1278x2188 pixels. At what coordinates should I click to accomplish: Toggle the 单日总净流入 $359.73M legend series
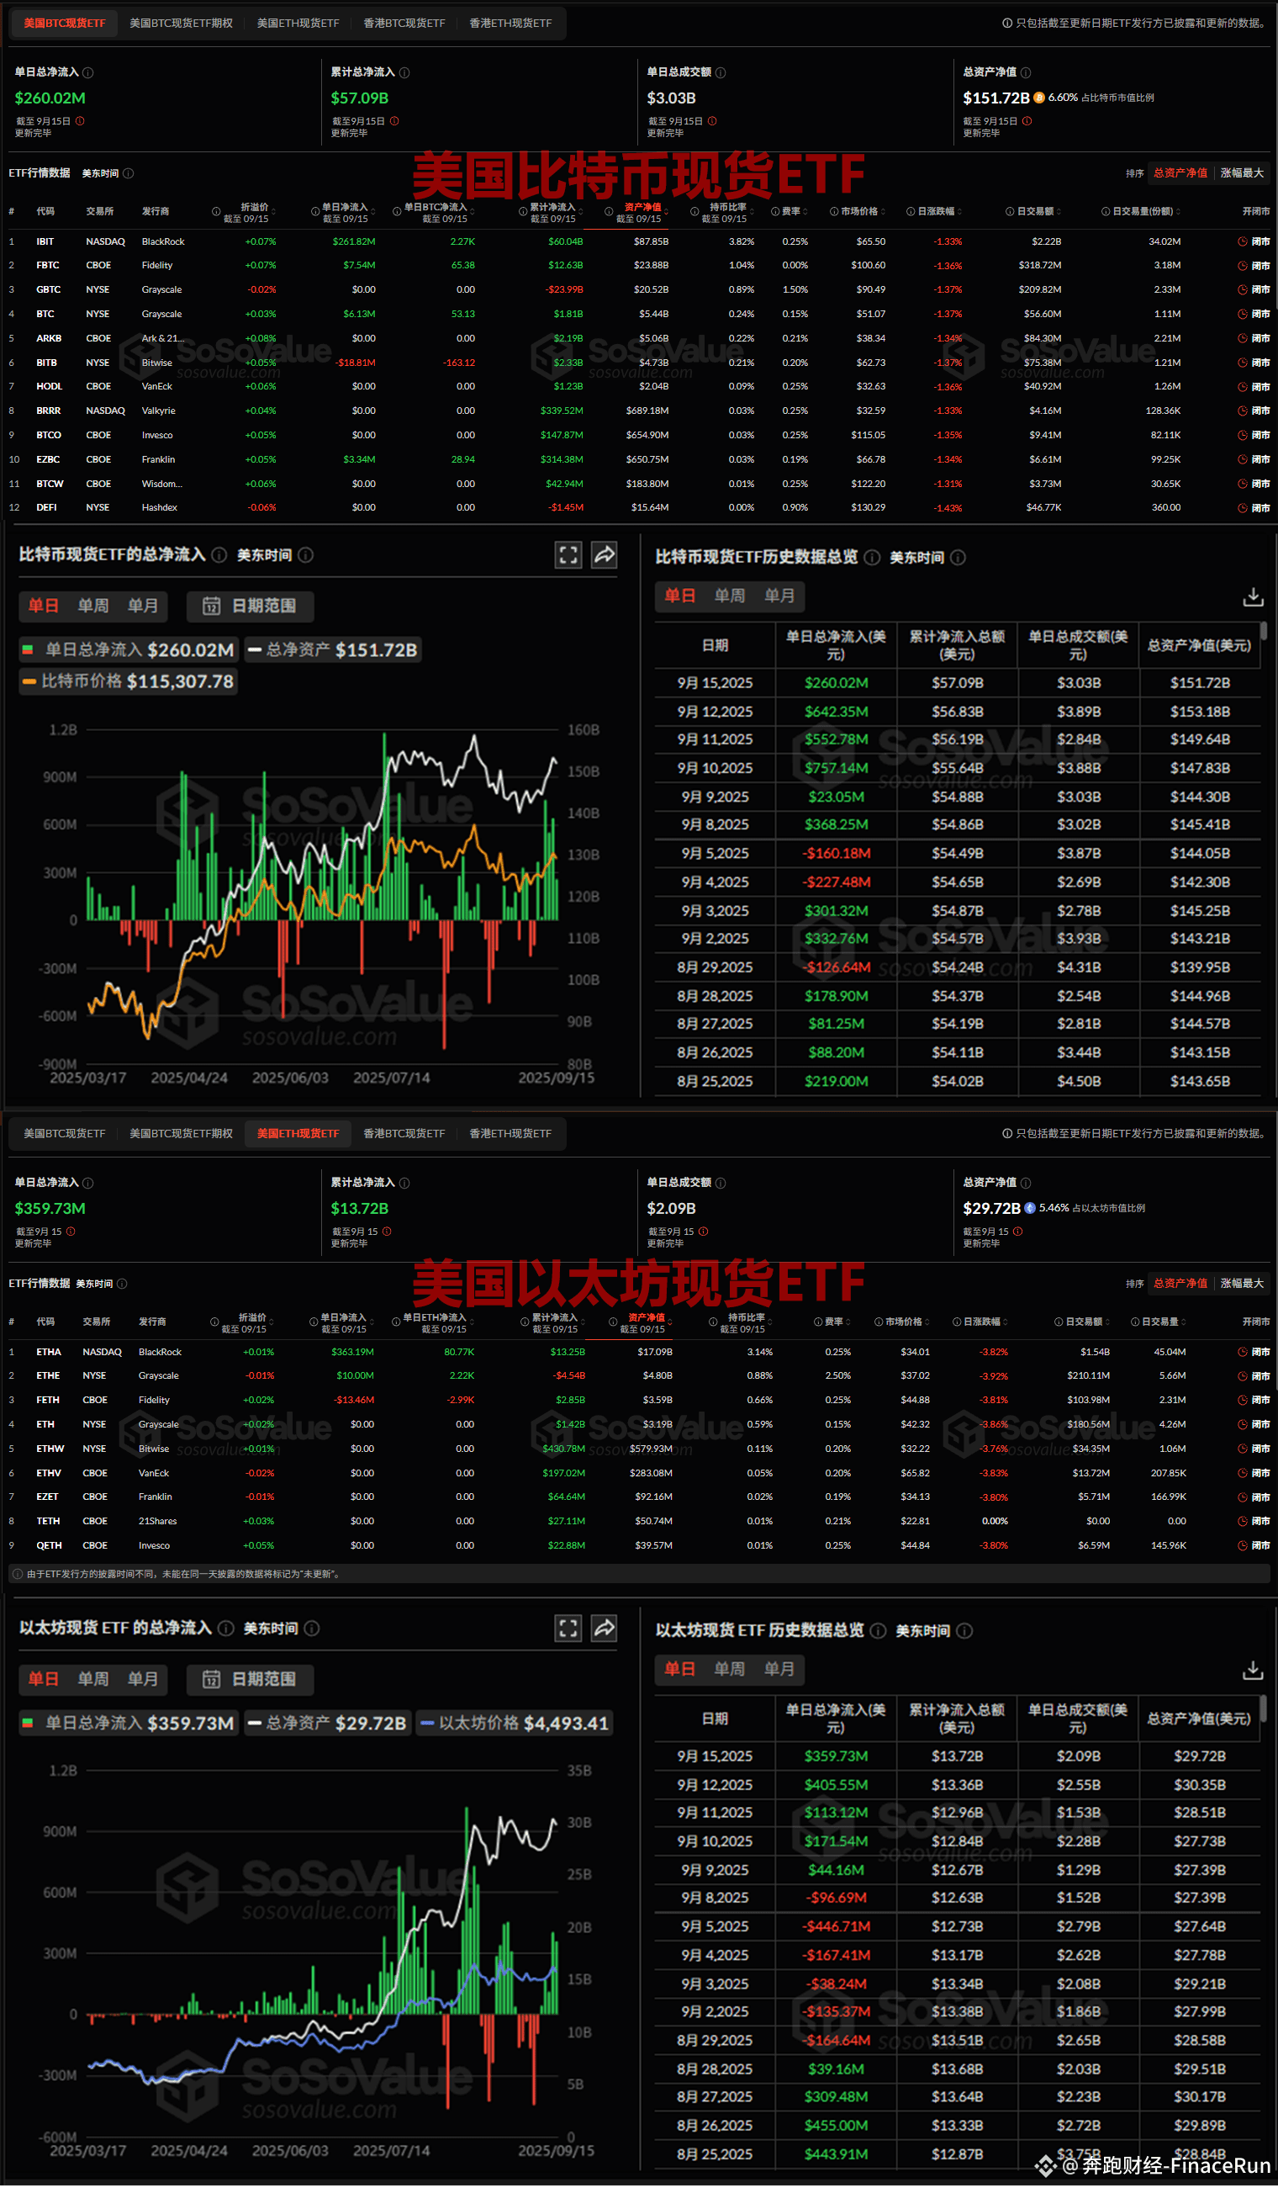tap(128, 1724)
